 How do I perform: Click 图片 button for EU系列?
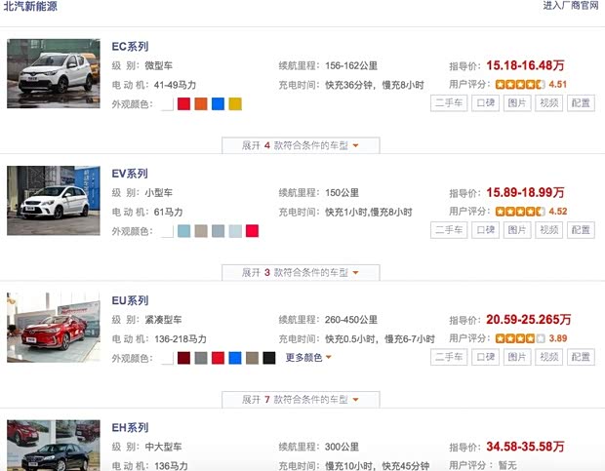tap(517, 357)
